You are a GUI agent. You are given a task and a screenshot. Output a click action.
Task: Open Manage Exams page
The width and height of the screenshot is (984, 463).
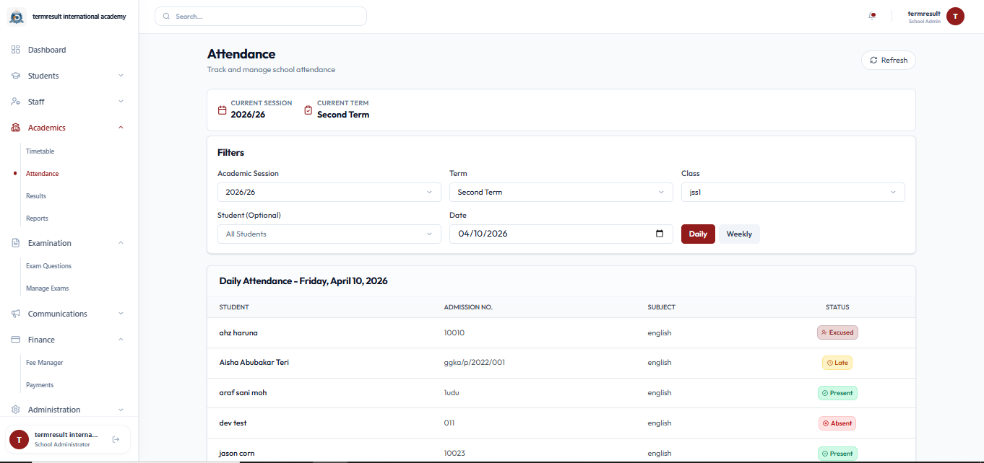[x=47, y=288]
